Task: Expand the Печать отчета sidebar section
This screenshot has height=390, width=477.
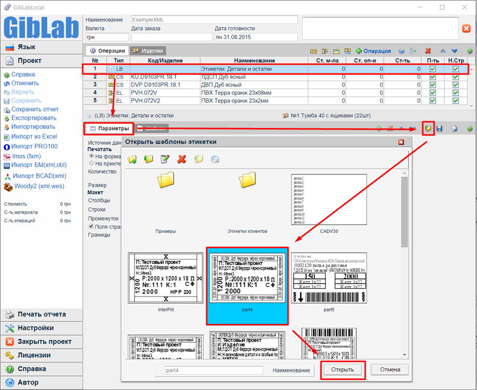Action: tap(41, 314)
